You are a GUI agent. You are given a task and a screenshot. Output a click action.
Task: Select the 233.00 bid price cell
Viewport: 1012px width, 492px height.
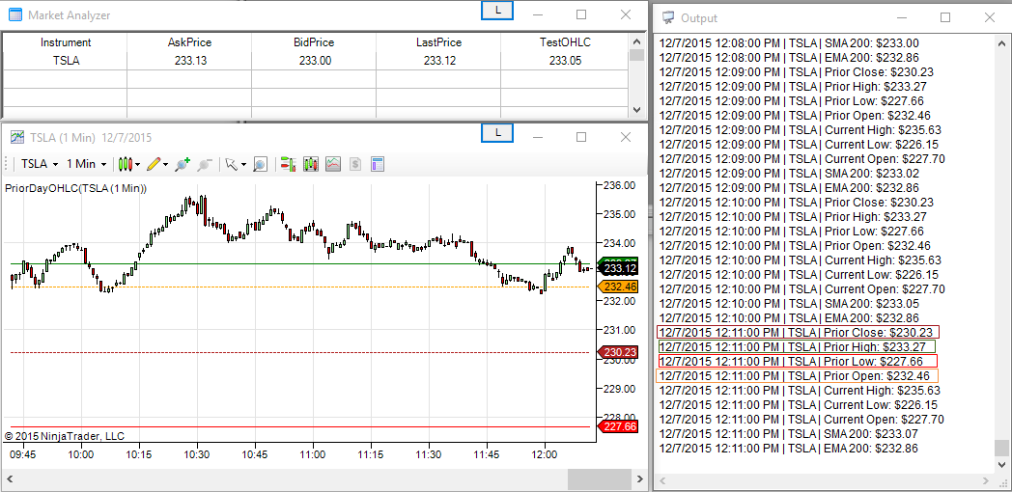pos(314,61)
